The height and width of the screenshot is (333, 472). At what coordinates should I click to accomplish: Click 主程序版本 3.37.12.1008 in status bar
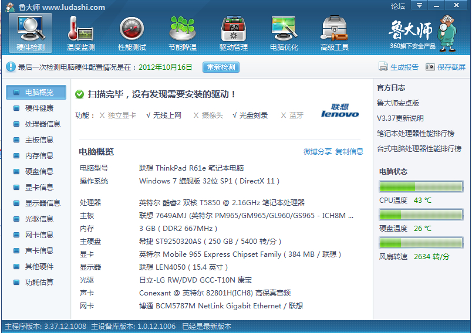pos(45,327)
